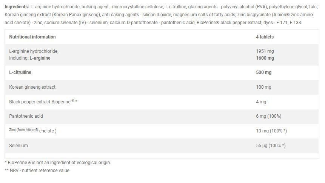Click the BioPerine ecological origin footnote
Image resolution: width=325 pixels, height=183 pixels.
(58, 163)
